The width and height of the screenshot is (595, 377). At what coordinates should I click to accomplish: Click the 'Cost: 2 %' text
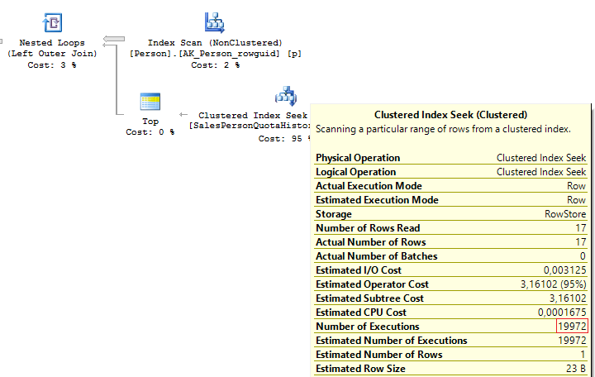[x=215, y=65]
